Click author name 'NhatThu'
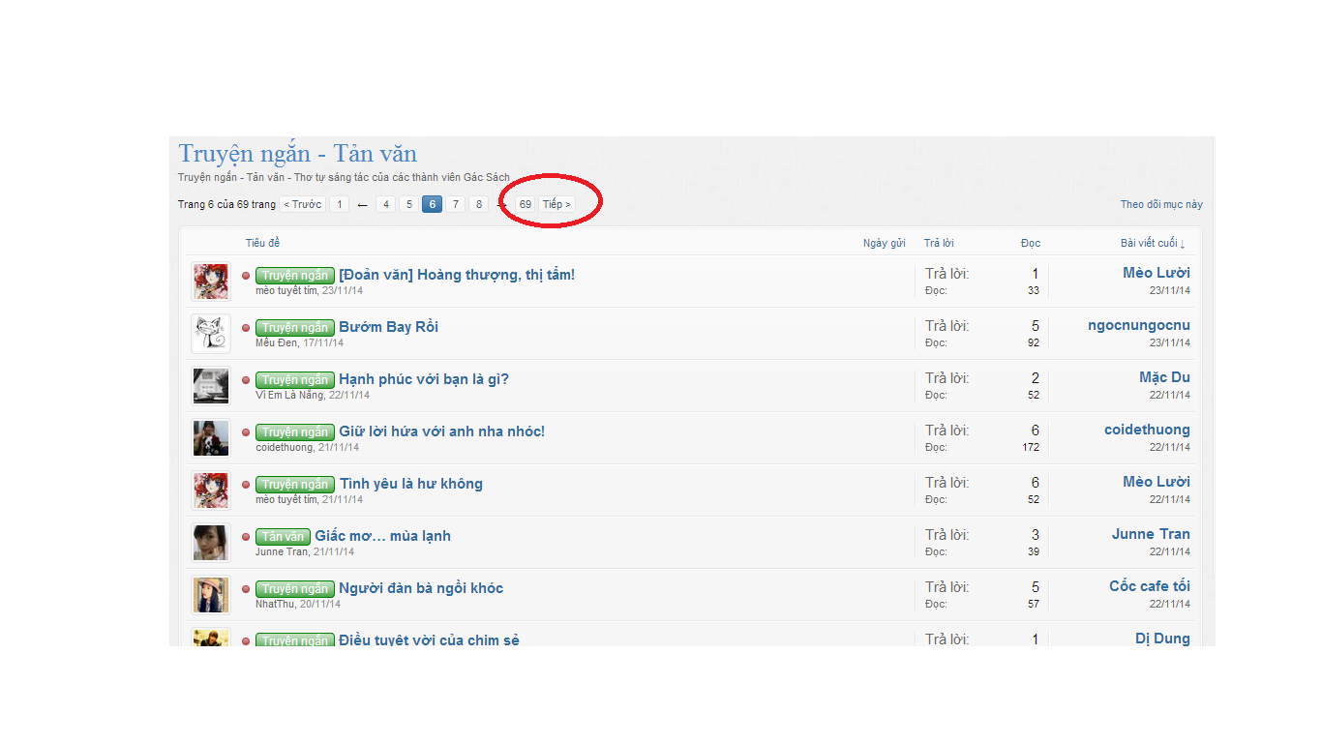Image resolution: width=1322 pixels, height=743 pixels. click(x=275, y=604)
